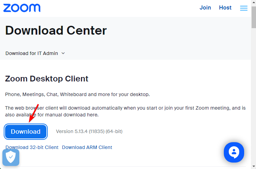256x169 pixels.
Task: Click the shield checkmark badge icon
Action: (x=11, y=157)
